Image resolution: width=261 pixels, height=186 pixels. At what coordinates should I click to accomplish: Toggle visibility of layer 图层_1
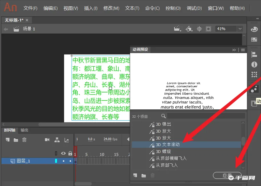click(63, 161)
